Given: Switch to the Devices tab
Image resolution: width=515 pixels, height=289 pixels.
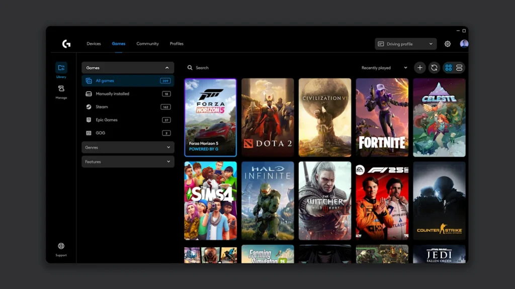Looking at the screenshot, I should [x=94, y=44].
